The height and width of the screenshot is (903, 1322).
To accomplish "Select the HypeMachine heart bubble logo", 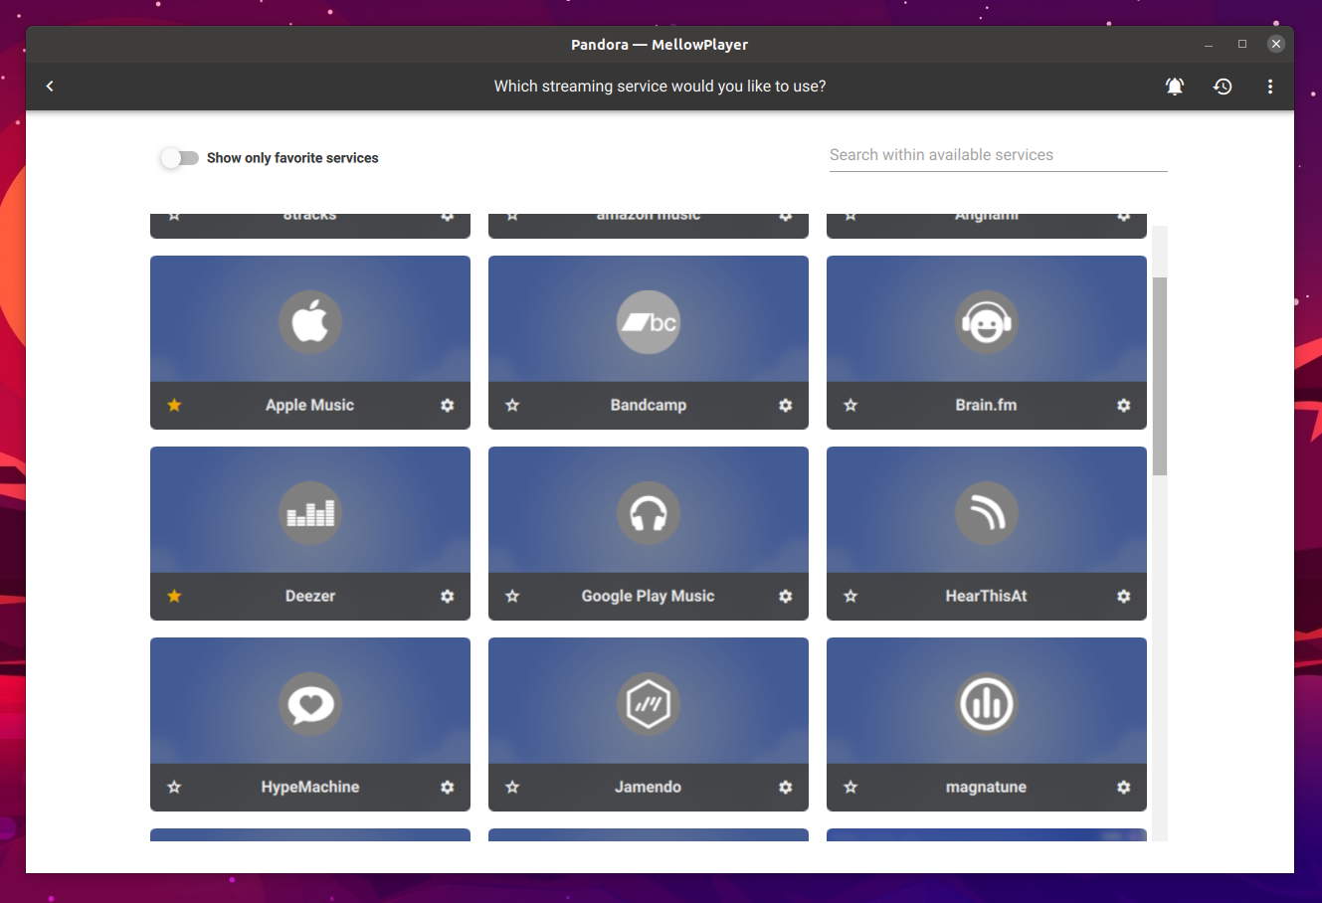I will tap(310, 704).
